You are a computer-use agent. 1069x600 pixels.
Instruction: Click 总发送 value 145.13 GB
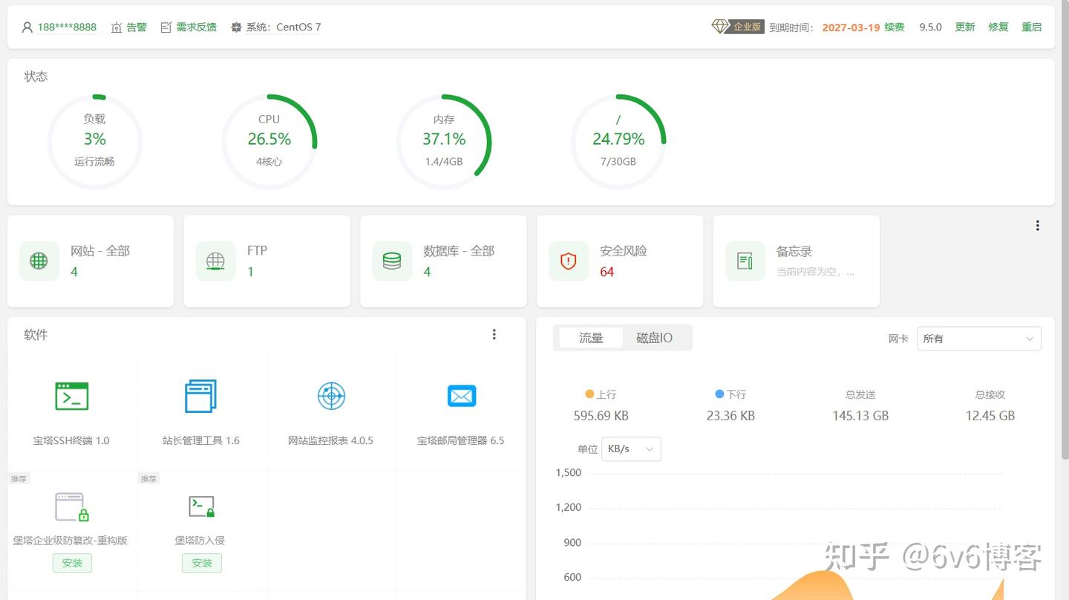tap(860, 416)
